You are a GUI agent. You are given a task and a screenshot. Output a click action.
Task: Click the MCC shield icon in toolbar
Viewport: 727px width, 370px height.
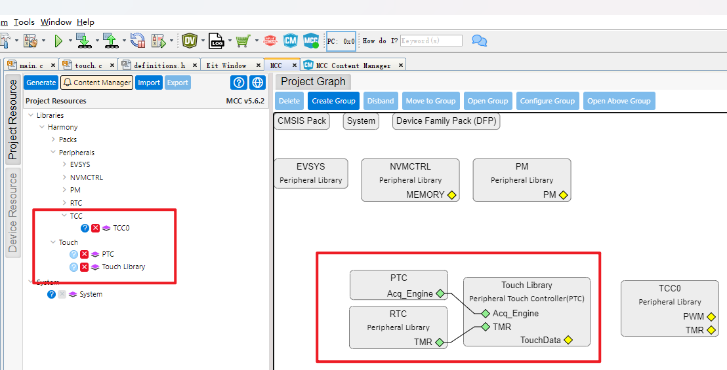tap(310, 41)
